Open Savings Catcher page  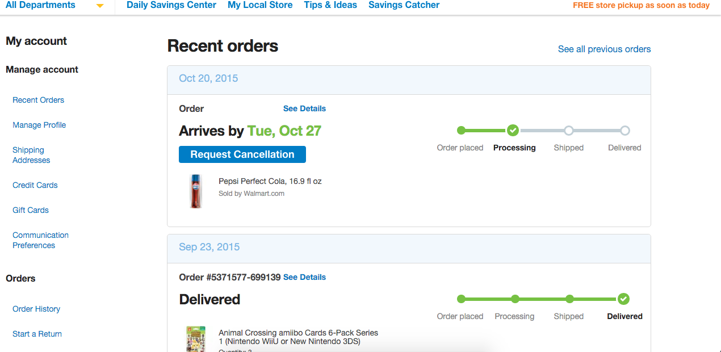coord(404,5)
